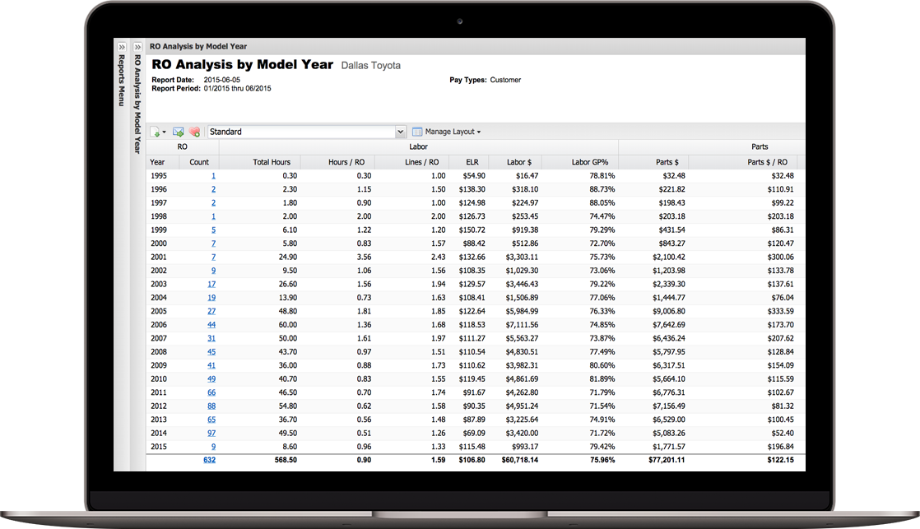Expand the RO Analysis by Model Year panel chevron
This screenshot has height=529, width=920.
[137, 47]
